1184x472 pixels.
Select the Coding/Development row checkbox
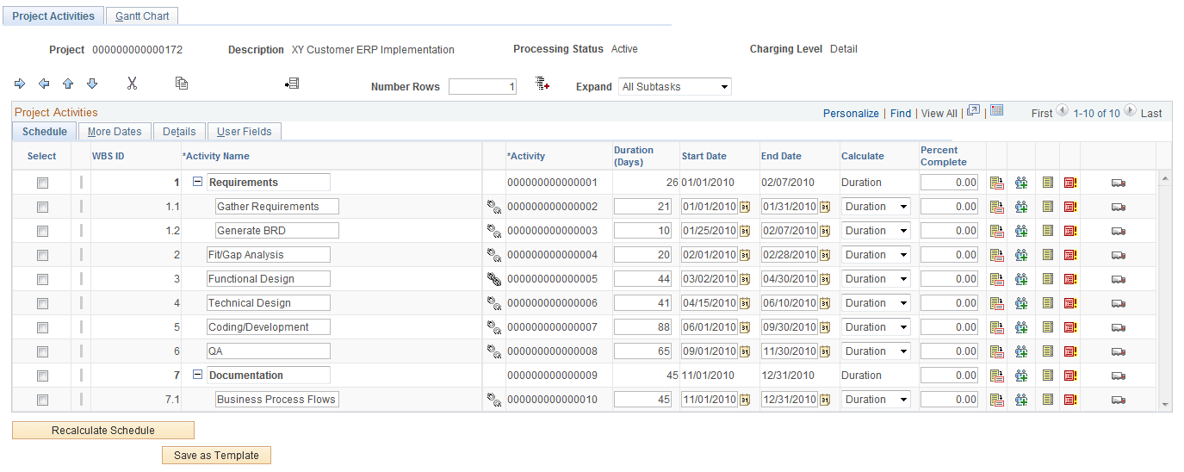coord(42,328)
